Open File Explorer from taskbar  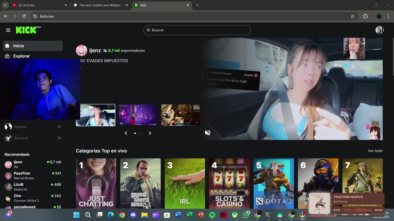coord(144,215)
